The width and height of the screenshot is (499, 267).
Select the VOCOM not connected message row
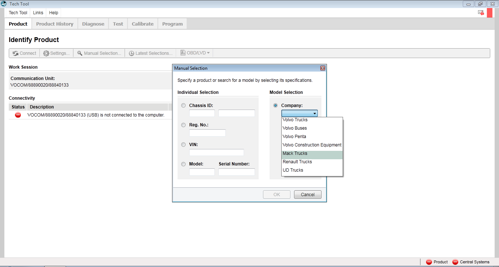(x=90, y=115)
